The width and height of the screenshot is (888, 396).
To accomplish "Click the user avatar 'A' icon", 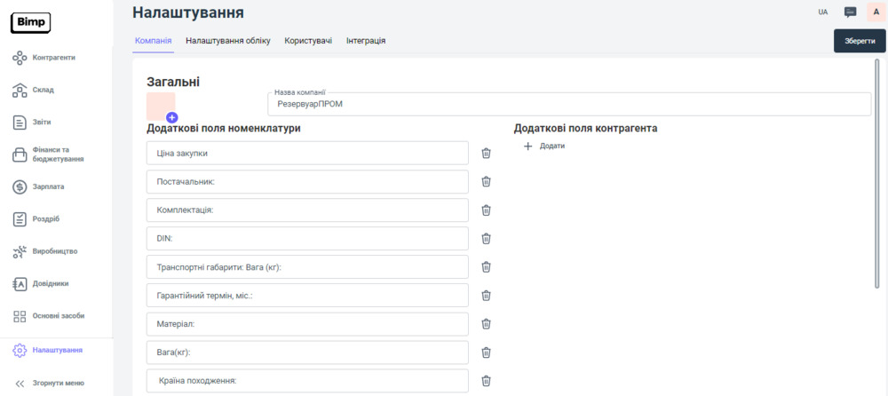I will click(x=876, y=12).
